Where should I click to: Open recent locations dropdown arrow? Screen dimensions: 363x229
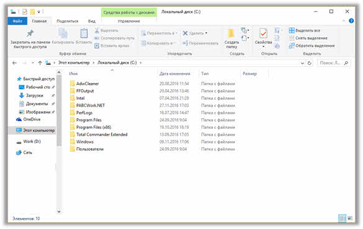(x=33, y=63)
